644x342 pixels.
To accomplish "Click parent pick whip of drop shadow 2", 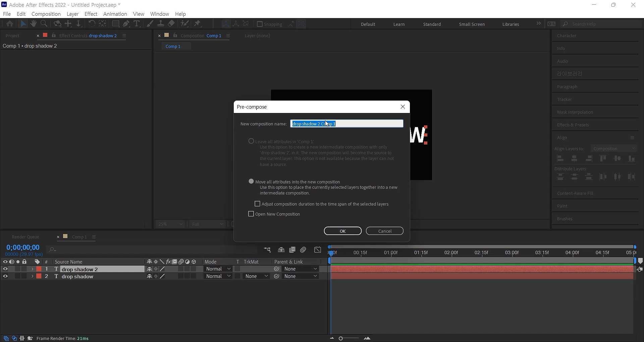I will [x=277, y=269].
